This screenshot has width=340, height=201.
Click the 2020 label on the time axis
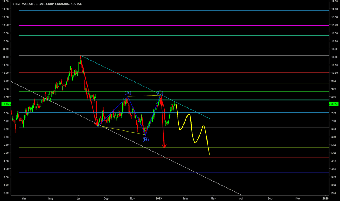[325, 198]
